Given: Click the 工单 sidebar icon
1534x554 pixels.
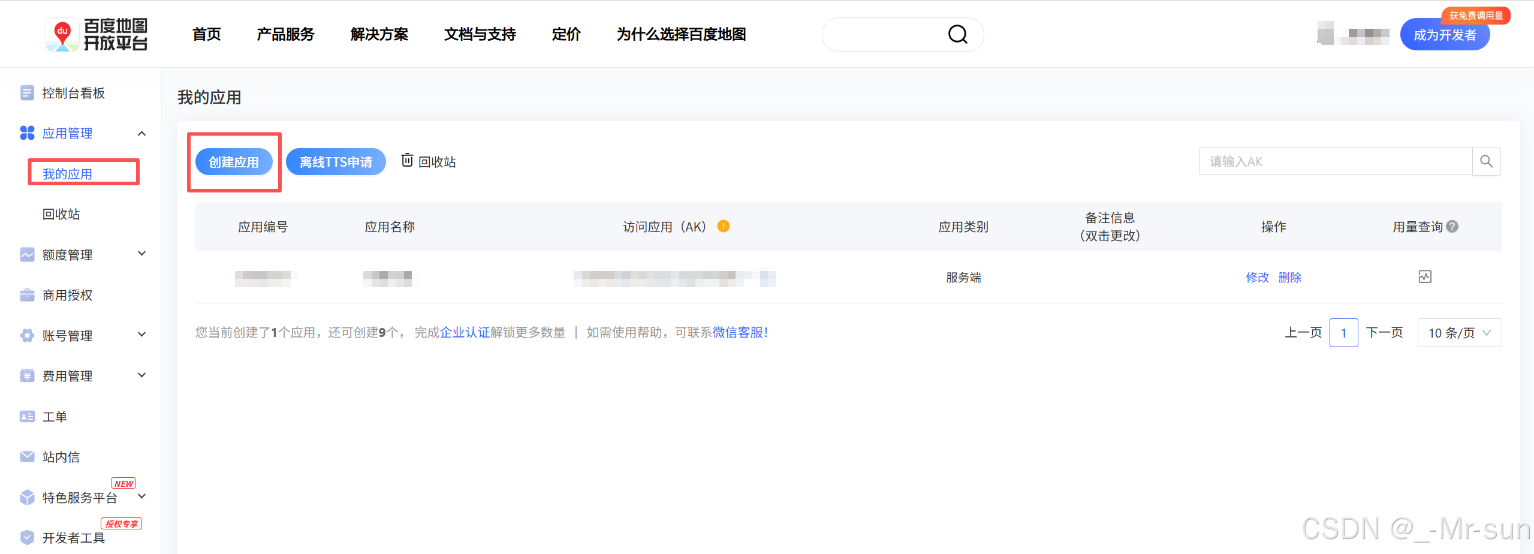Looking at the screenshot, I should [x=27, y=416].
